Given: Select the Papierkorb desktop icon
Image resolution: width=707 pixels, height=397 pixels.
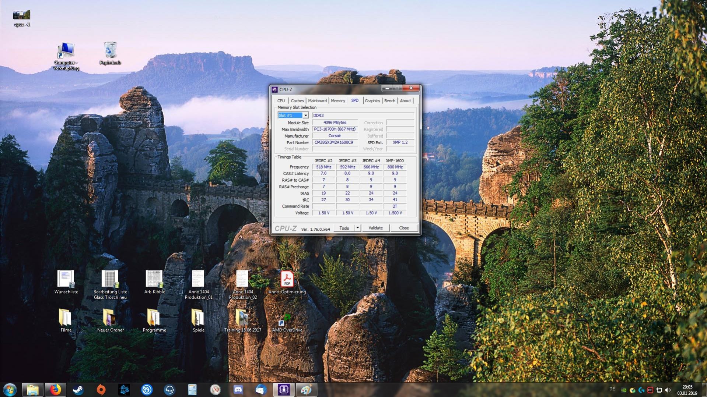Looking at the screenshot, I should pyautogui.click(x=110, y=54).
